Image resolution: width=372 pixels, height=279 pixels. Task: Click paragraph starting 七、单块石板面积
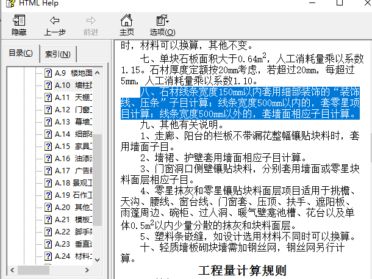tap(242, 70)
